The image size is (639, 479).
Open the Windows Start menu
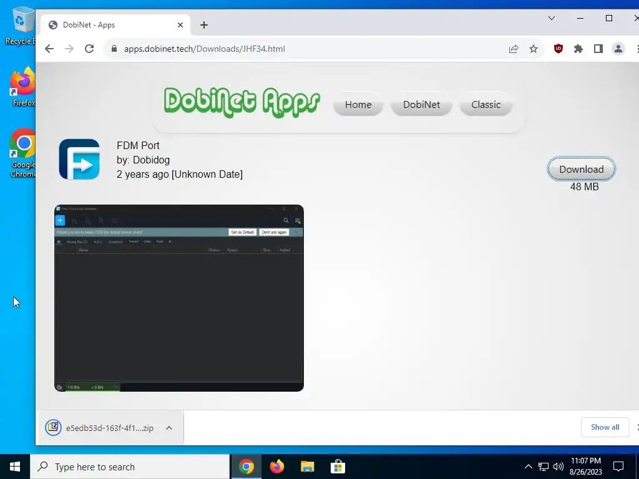point(15,467)
